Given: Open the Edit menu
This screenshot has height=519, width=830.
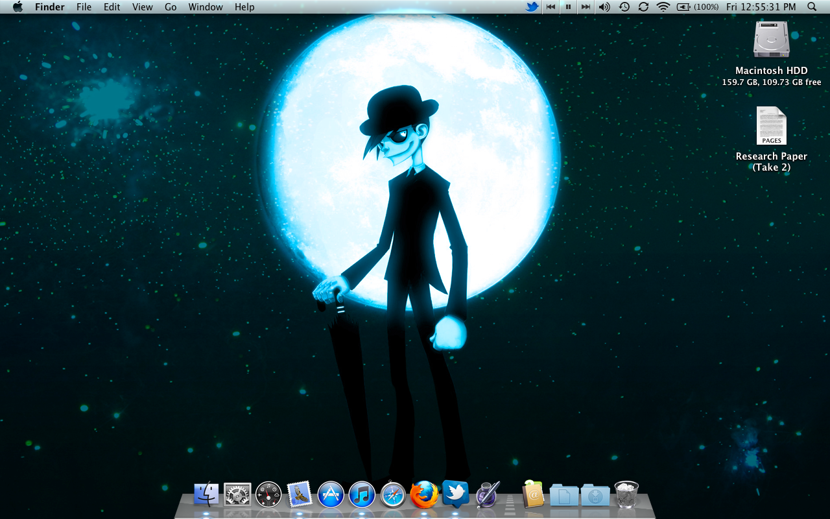Looking at the screenshot, I should tap(112, 6).
